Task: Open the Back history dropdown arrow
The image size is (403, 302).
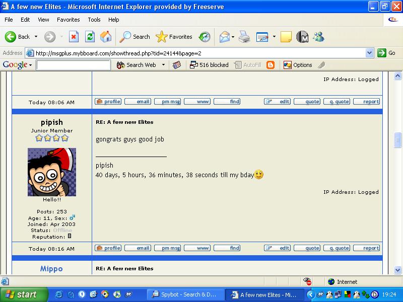Action: tap(36, 37)
